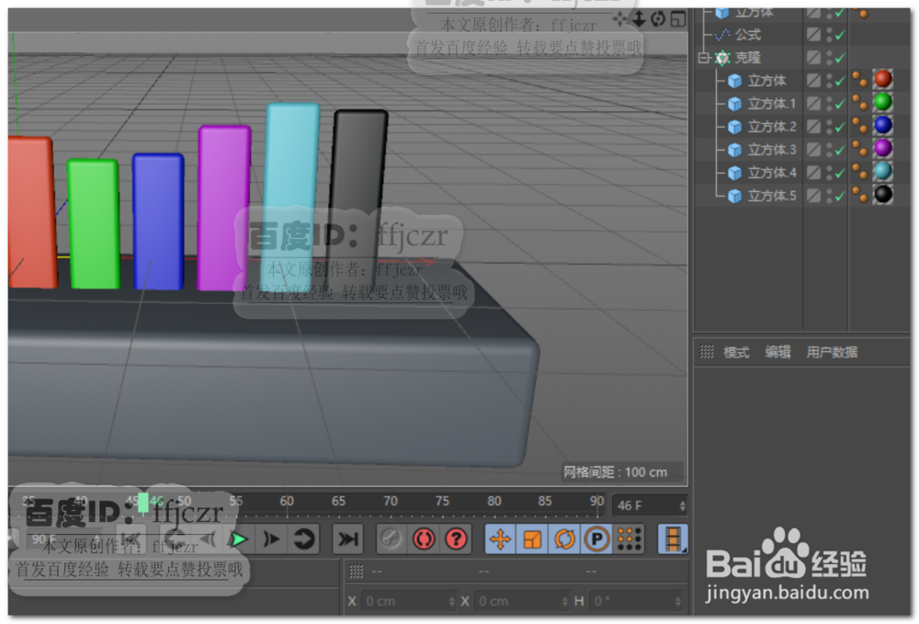
Task: Select the phong tag on 立方体.2
Action: [x=860, y=125]
